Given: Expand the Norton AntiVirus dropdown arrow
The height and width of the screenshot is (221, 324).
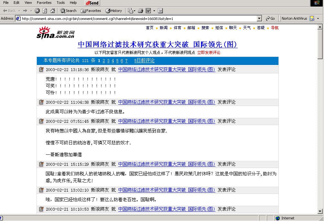Looking at the screenshot, I should pyautogui.click(x=318, y=18).
